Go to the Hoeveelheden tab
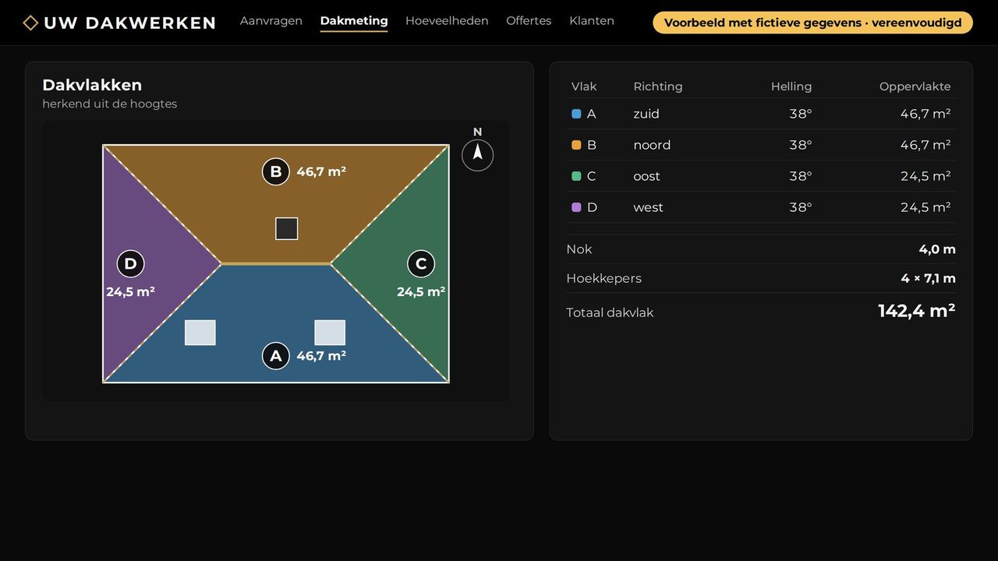The image size is (998, 561). pos(447,21)
